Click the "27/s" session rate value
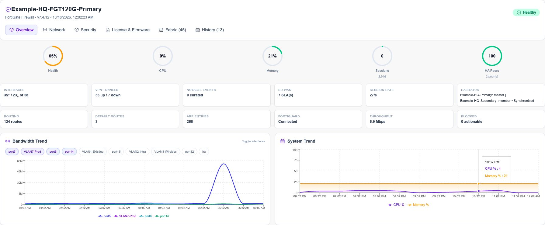 [373, 95]
